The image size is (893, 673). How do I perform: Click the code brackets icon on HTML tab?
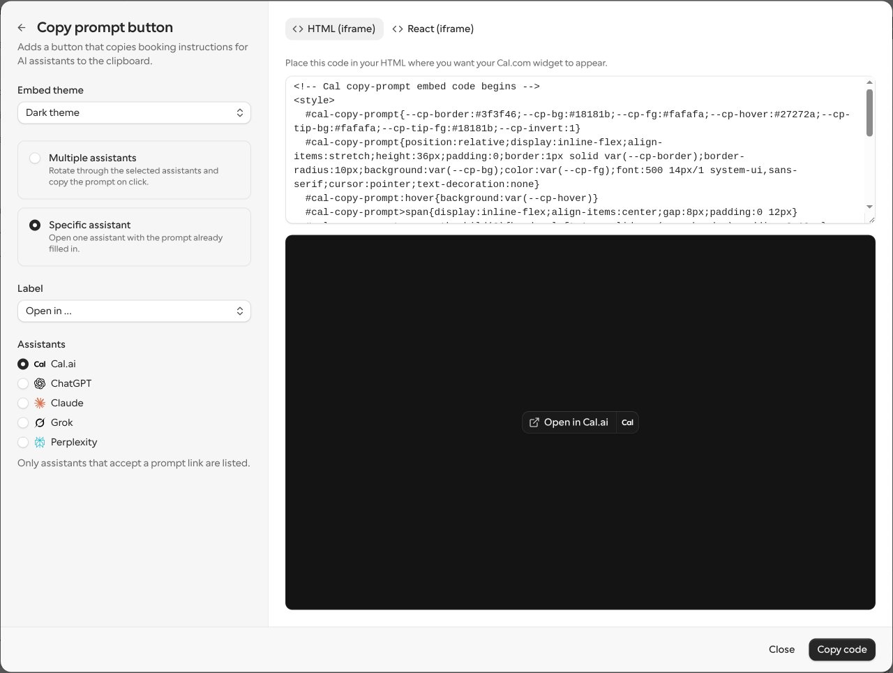click(298, 29)
